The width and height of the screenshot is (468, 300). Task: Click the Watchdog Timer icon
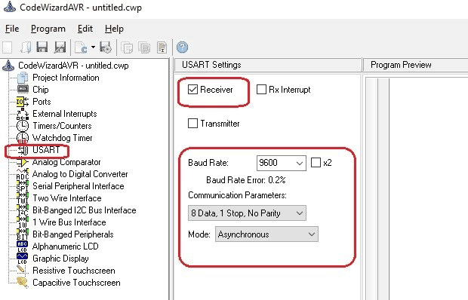pyautogui.click(x=23, y=138)
